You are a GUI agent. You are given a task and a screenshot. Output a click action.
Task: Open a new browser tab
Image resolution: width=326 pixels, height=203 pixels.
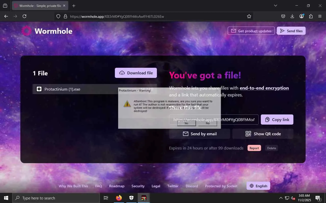(74, 6)
